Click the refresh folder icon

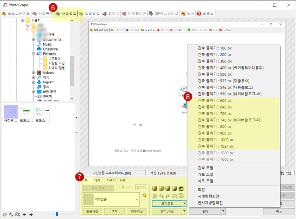11,215
